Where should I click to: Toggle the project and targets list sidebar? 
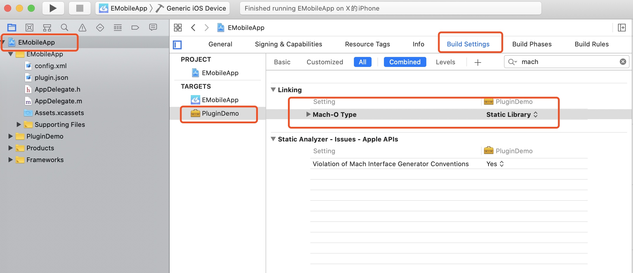(177, 45)
